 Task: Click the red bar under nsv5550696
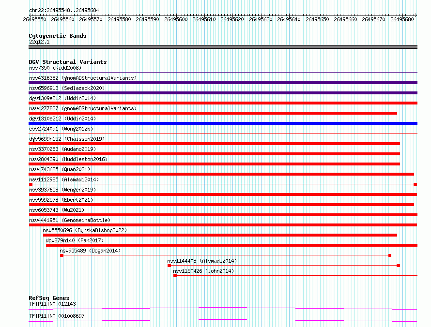point(220,235)
